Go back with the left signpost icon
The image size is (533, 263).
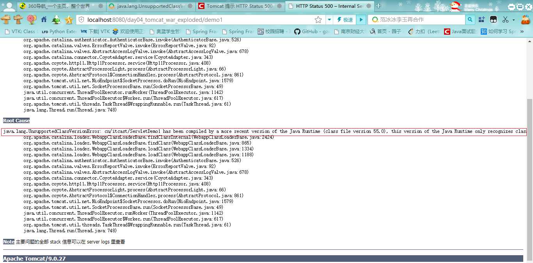tap(6, 19)
